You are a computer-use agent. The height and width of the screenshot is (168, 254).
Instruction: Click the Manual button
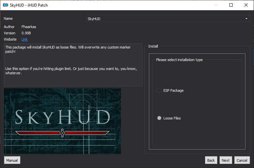(12, 160)
